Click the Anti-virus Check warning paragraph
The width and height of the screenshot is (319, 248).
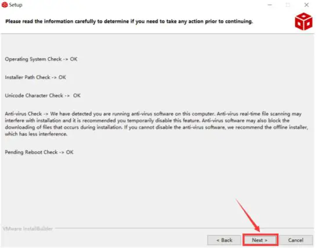click(157, 124)
